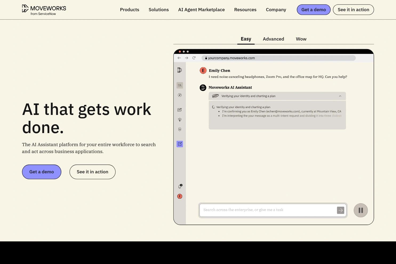
Task: Start a new chat with the purple compose icon
Action: [x=180, y=144]
